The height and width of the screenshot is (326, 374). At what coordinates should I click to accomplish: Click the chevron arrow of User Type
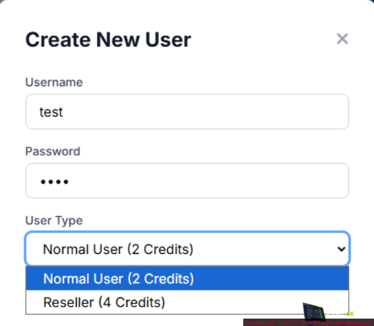342,249
